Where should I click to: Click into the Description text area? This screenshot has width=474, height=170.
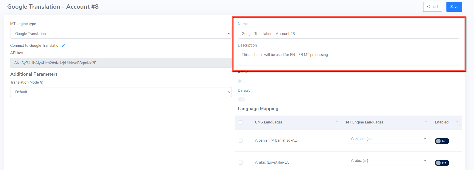pos(348,58)
